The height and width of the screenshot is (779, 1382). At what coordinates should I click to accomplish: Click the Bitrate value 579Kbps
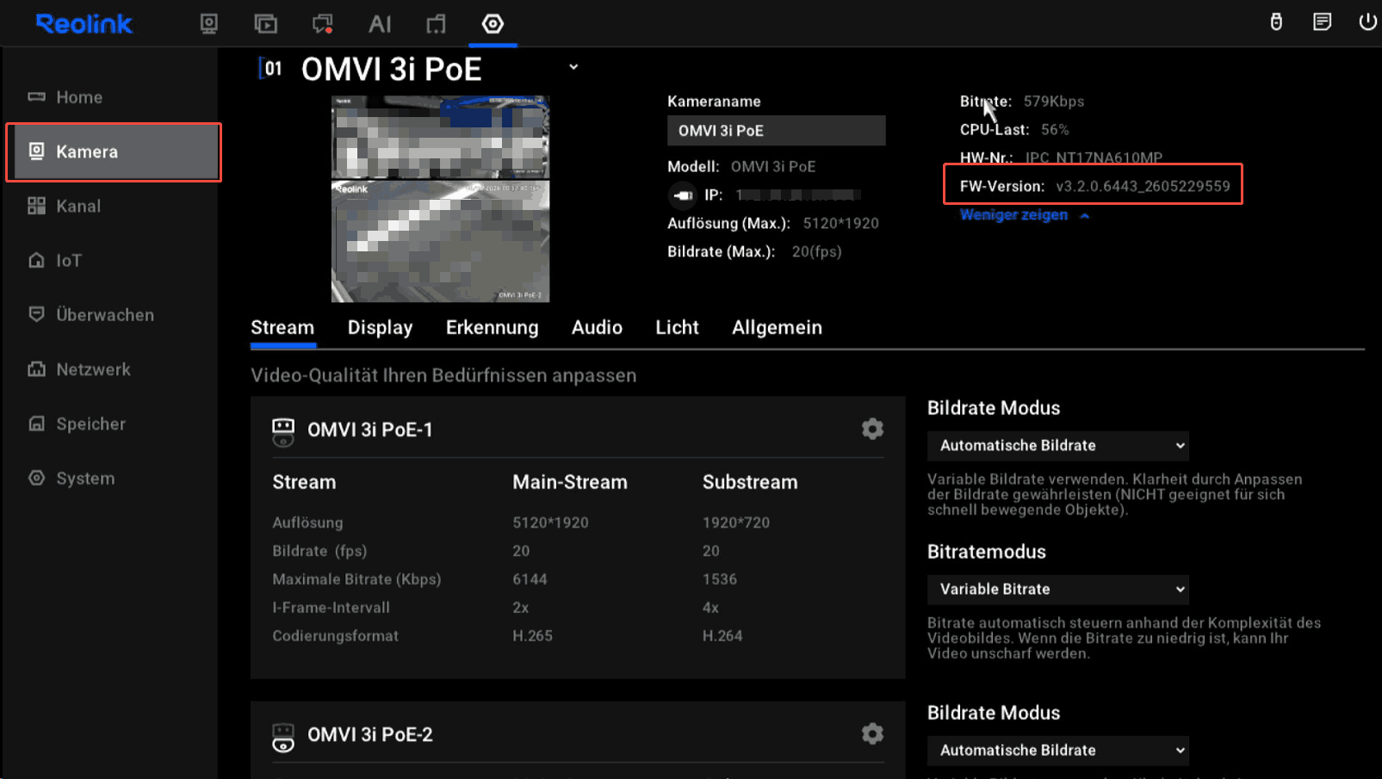1054,102
